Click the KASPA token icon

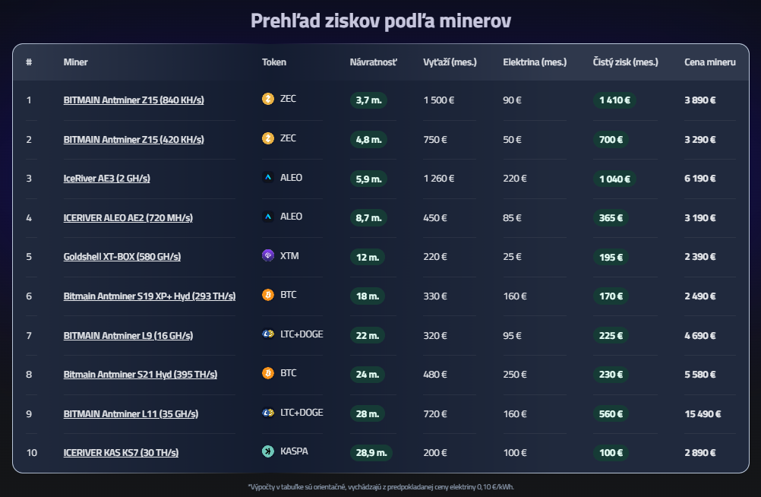267,451
